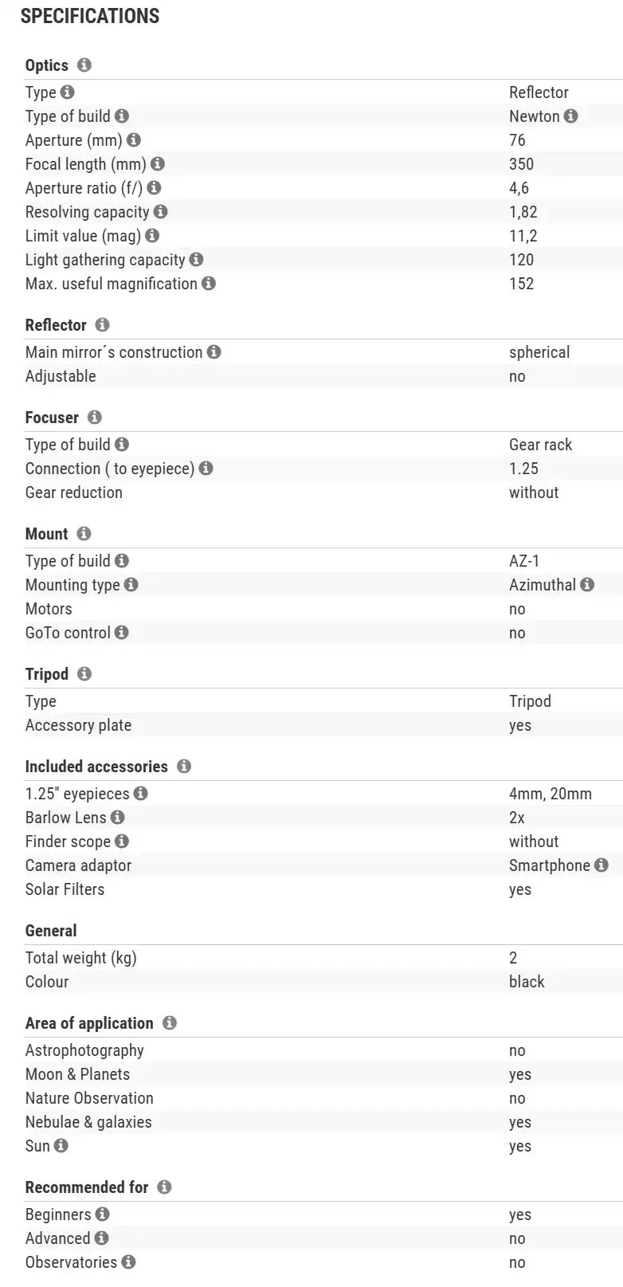Open info for Beginners recommendation
Viewport: 623px width, 1287px height.
(x=103, y=1214)
